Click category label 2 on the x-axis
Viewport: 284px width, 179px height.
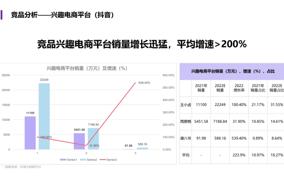[86, 153]
